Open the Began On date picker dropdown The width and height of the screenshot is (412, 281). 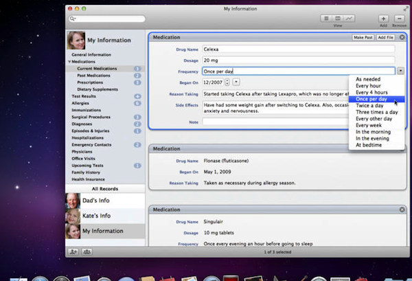pos(236,82)
